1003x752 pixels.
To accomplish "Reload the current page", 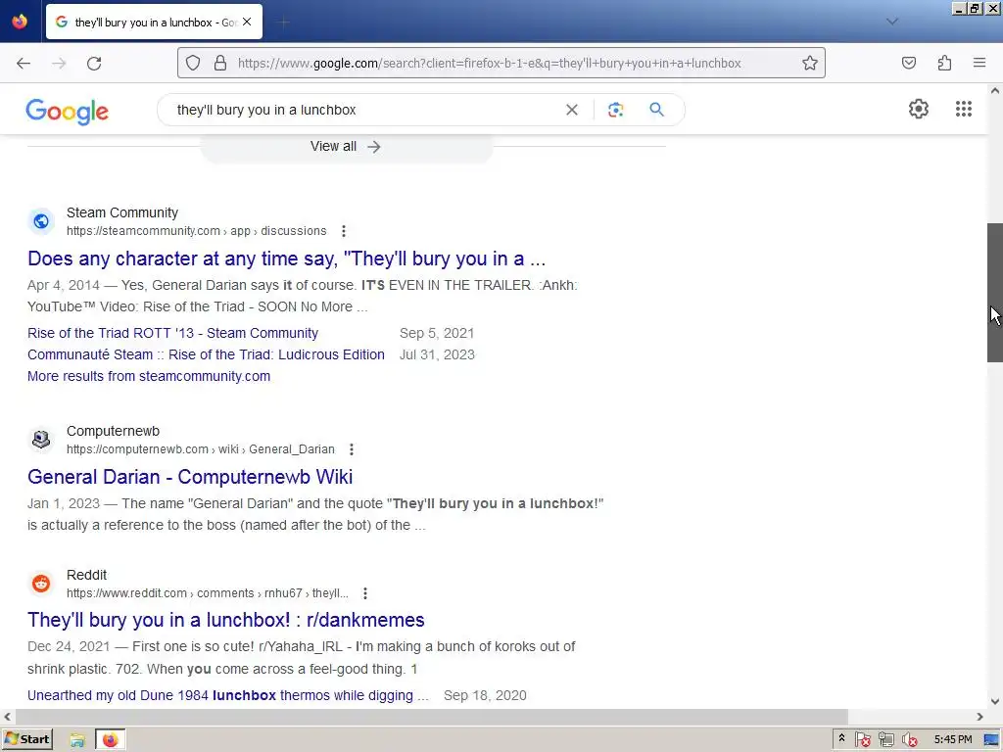I will [x=94, y=64].
